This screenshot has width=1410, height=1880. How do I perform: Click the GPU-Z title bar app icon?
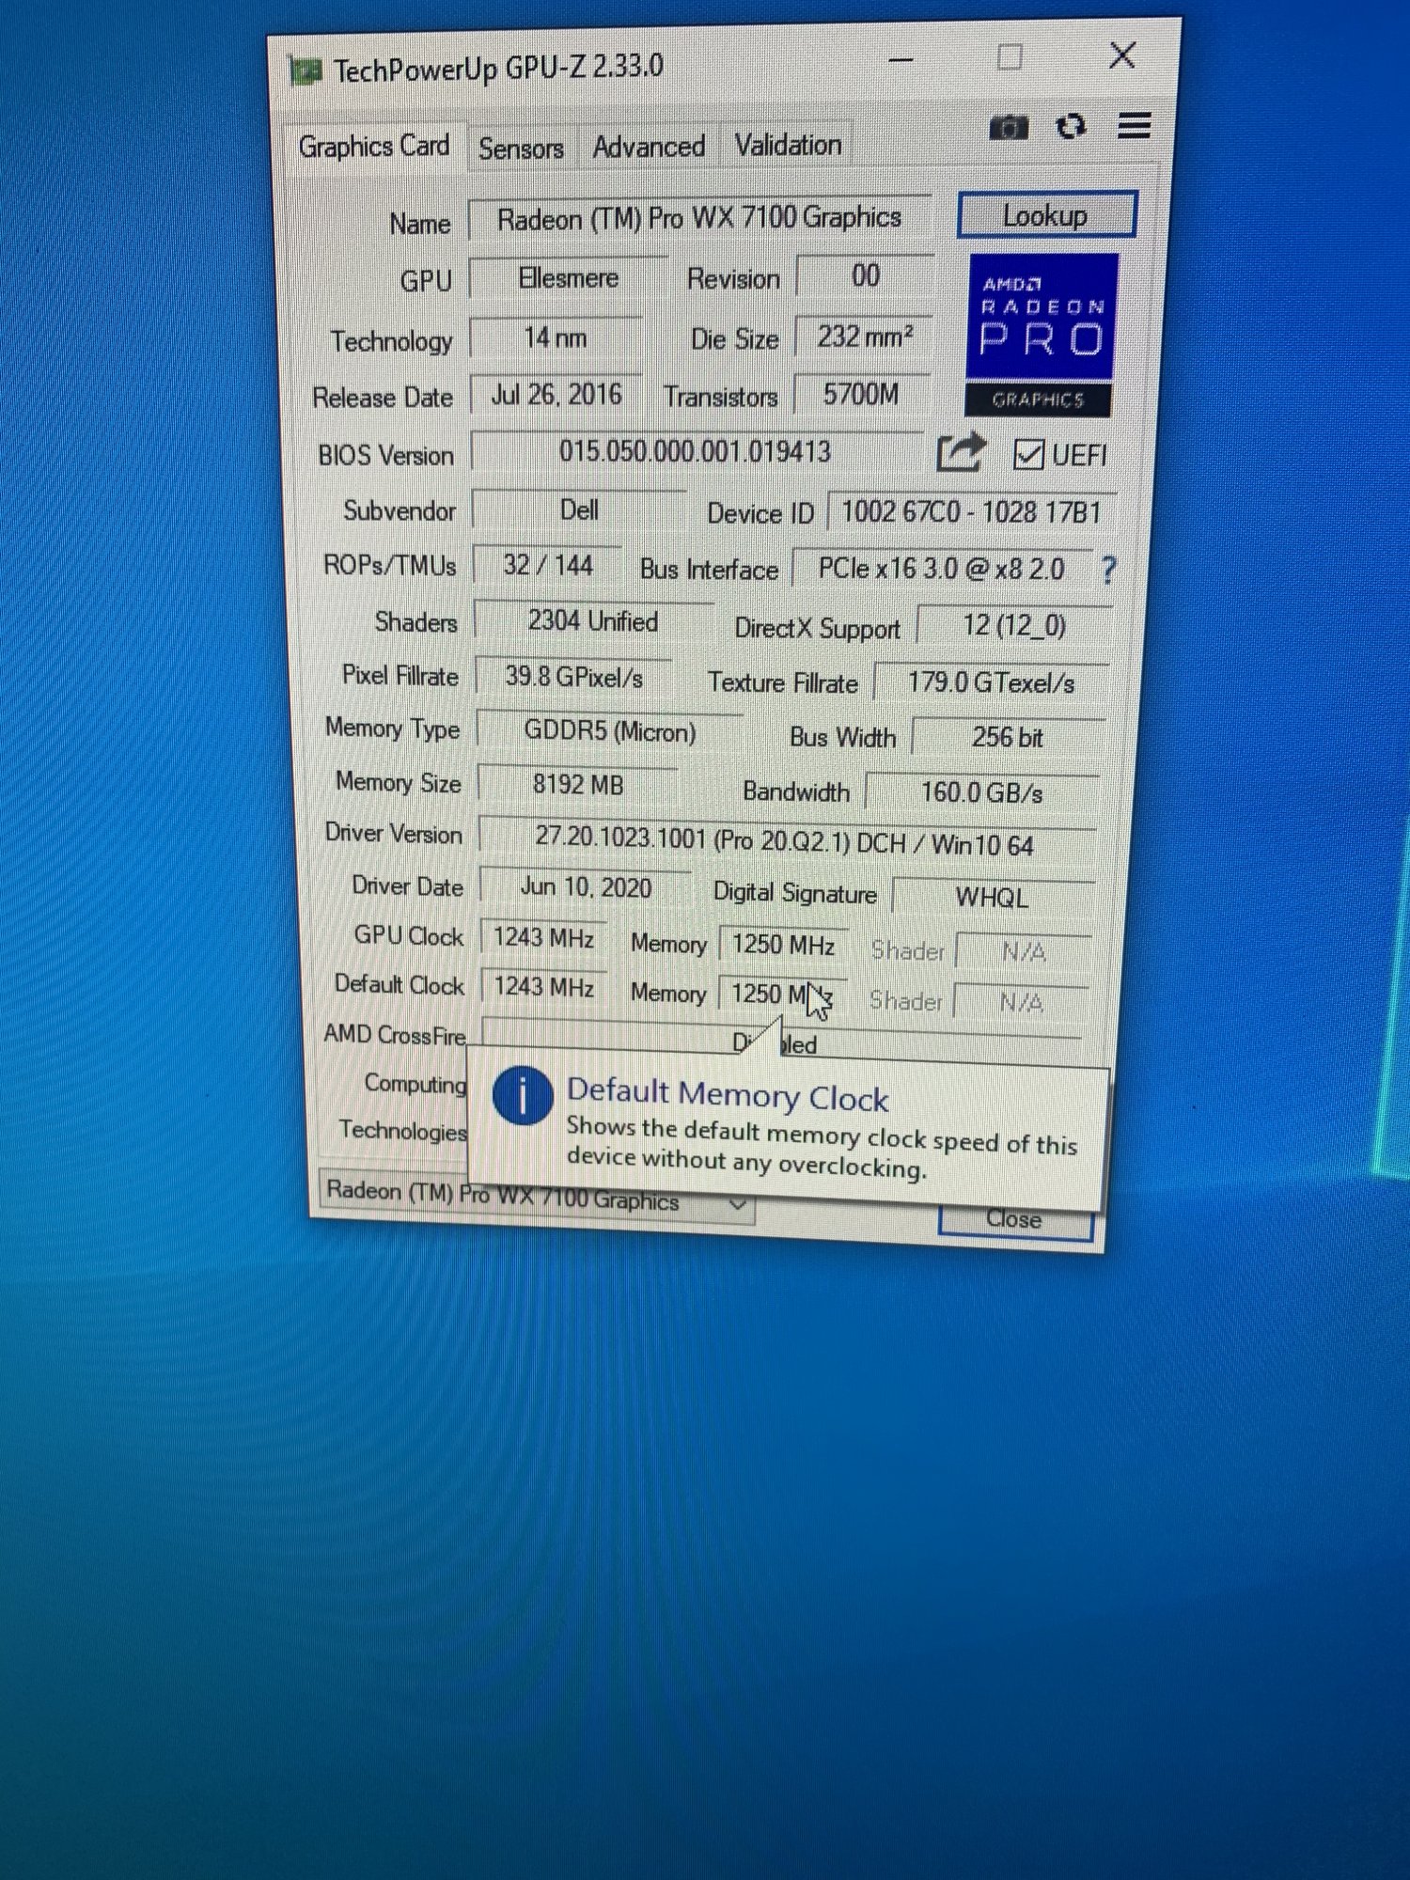coord(305,70)
